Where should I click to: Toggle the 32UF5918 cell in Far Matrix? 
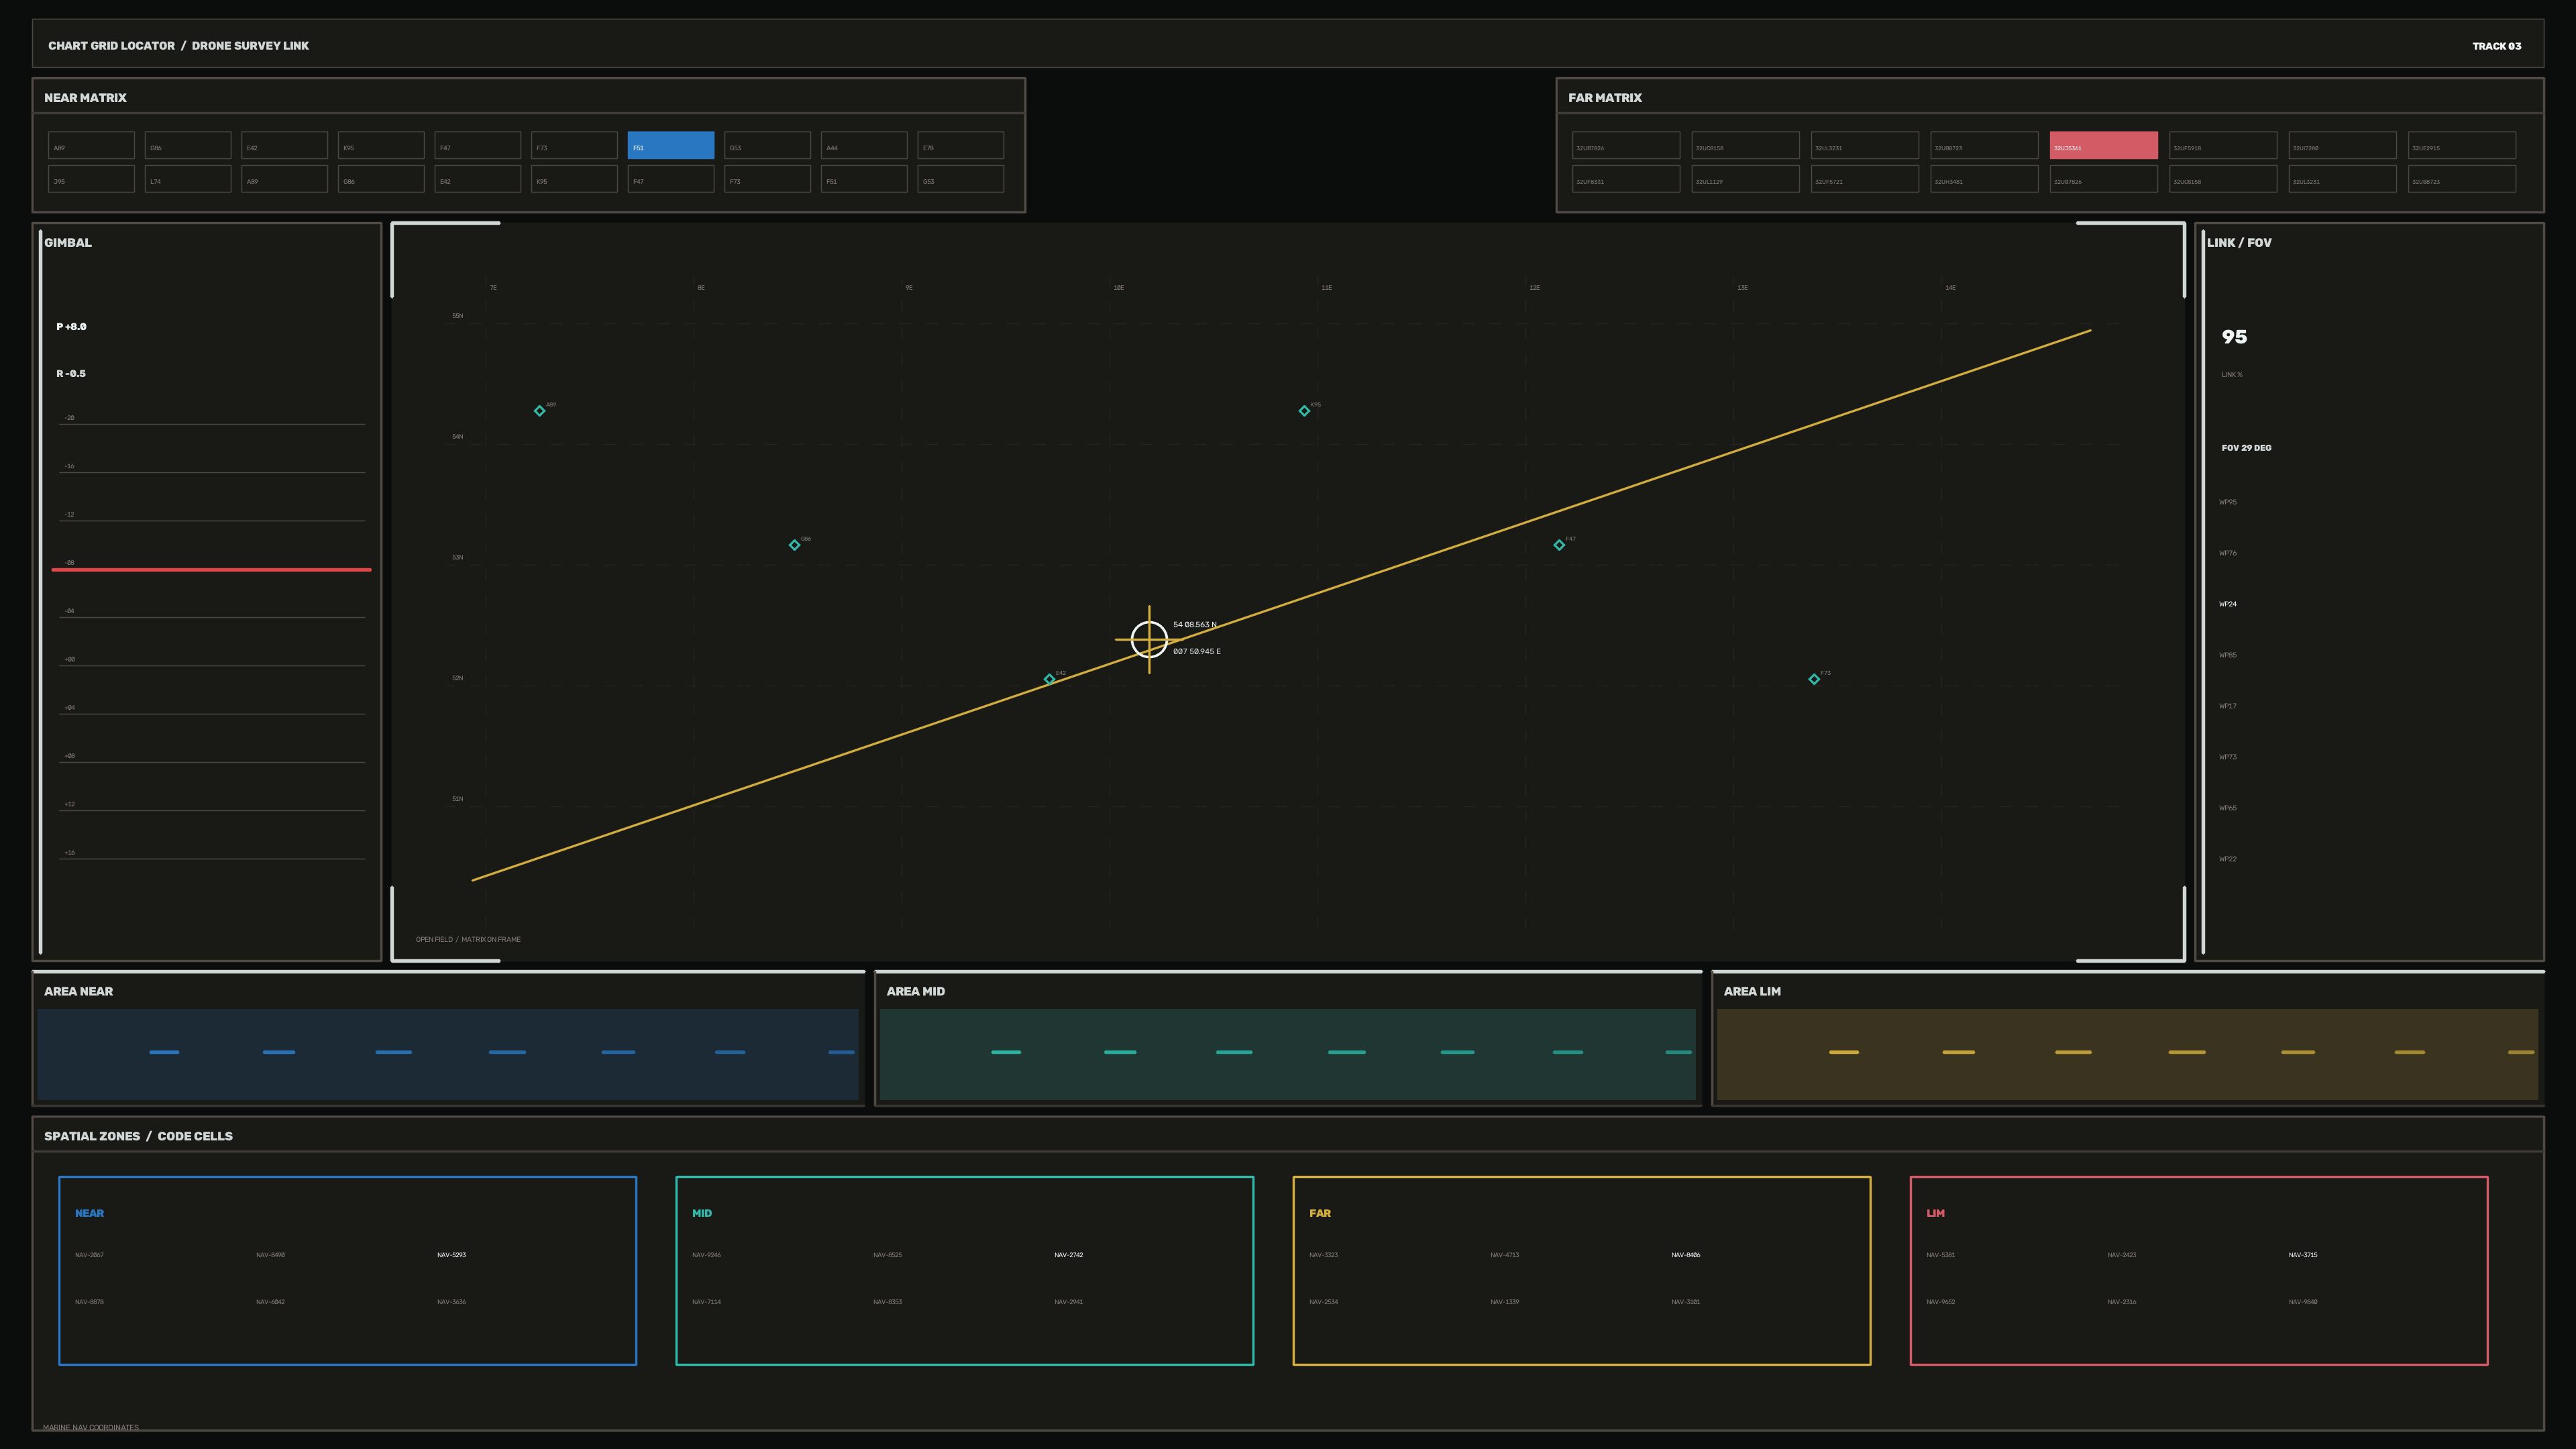2223,145
